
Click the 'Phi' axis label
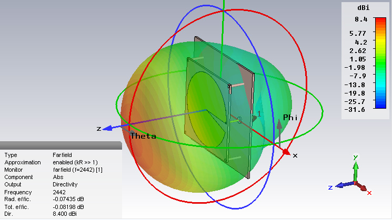pyautogui.click(x=290, y=118)
